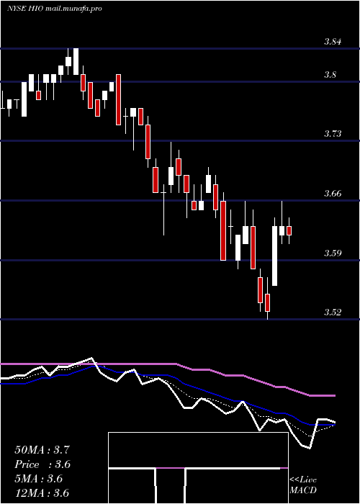The width and height of the screenshot is (360, 504).
Task: Click the 3.8 price level label
Action: 330,75
